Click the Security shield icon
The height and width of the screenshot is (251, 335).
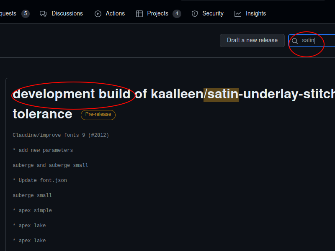pyautogui.click(x=195, y=14)
